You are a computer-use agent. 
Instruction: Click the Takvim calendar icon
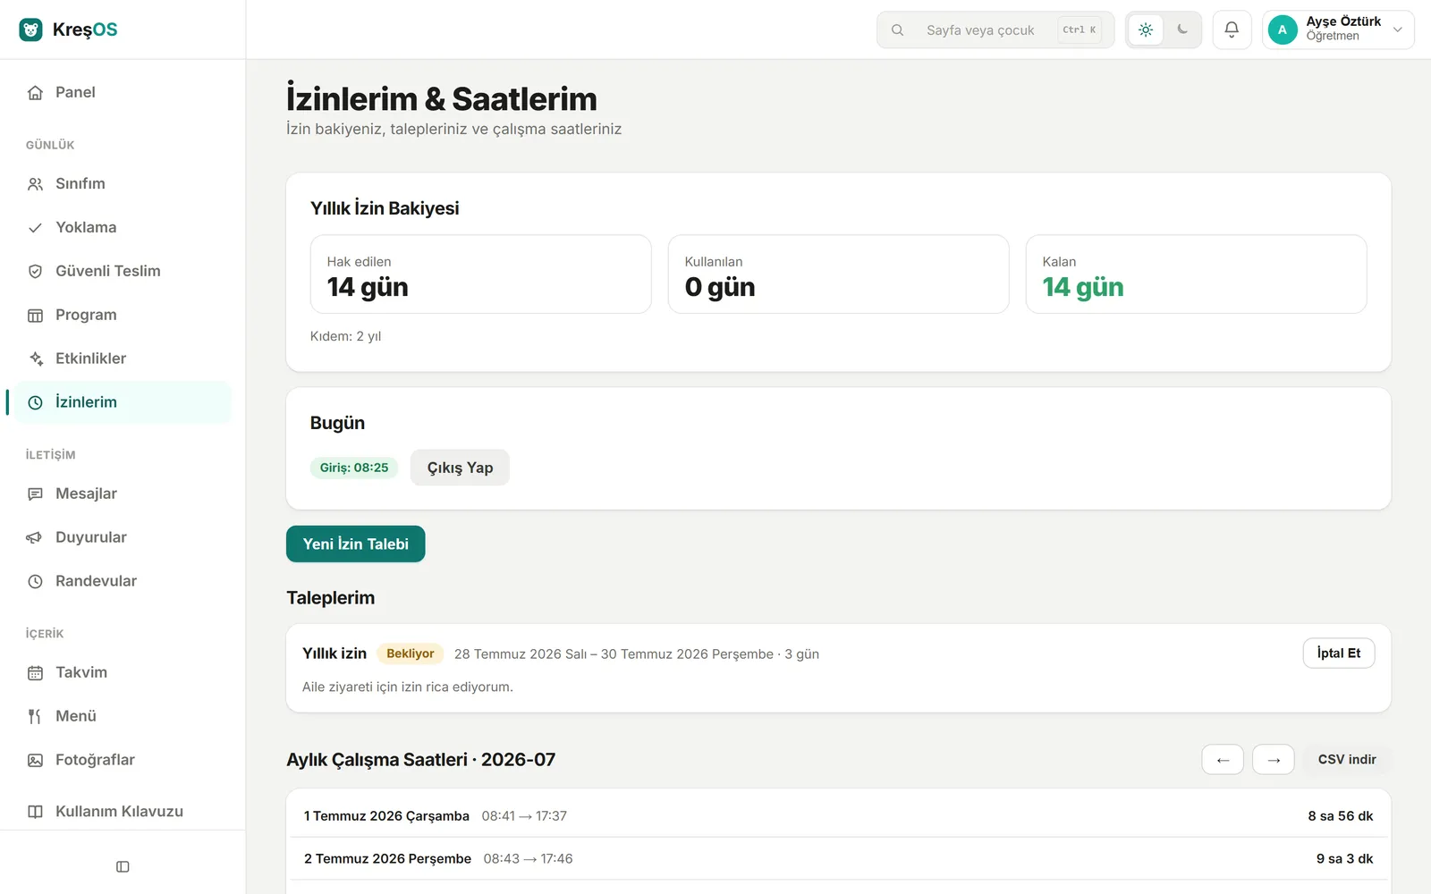pos(35,673)
